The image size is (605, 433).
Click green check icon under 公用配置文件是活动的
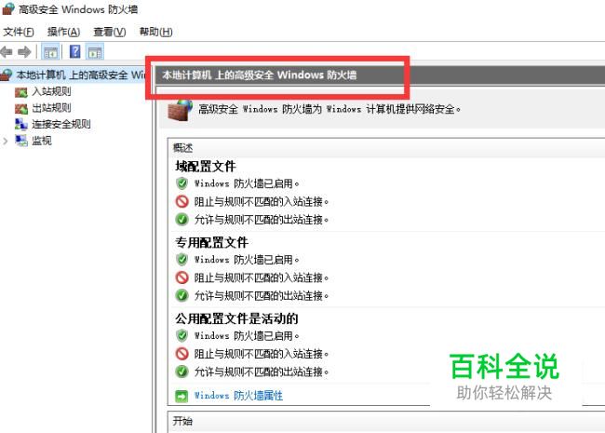pos(181,372)
